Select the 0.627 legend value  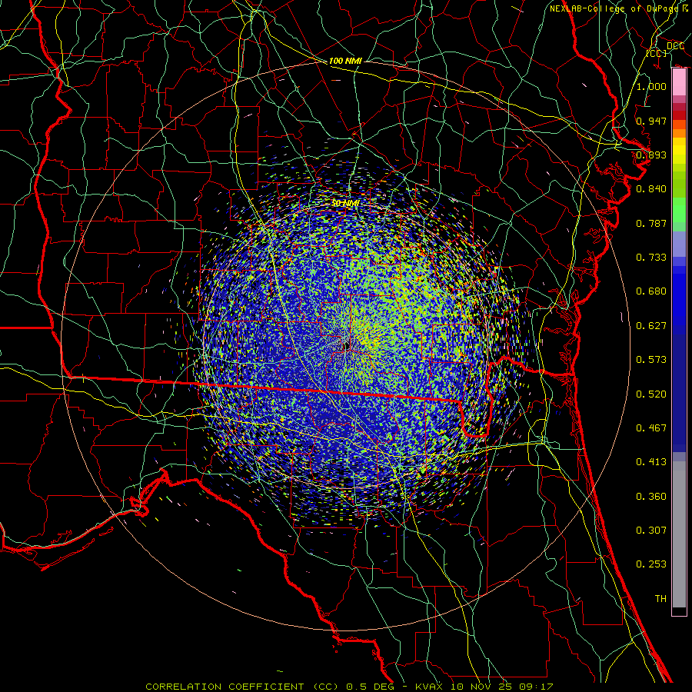point(651,326)
